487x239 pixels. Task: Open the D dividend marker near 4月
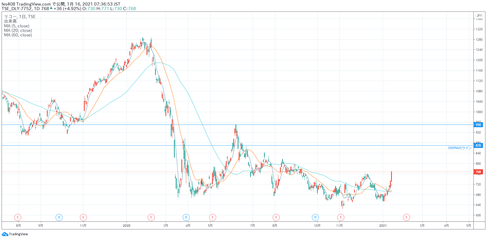coord(186,217)
